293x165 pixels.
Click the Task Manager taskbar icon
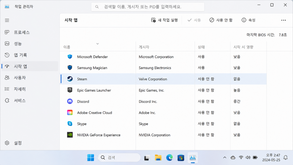click(x=193, y=158)
